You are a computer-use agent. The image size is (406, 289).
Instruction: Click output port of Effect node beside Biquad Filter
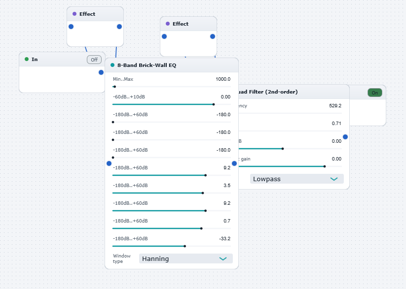pyautogui.click(x=213, y=36)
